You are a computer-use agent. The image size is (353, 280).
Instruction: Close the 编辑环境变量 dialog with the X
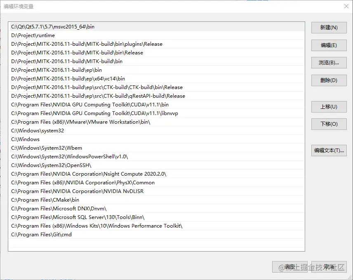pos(346,6)
